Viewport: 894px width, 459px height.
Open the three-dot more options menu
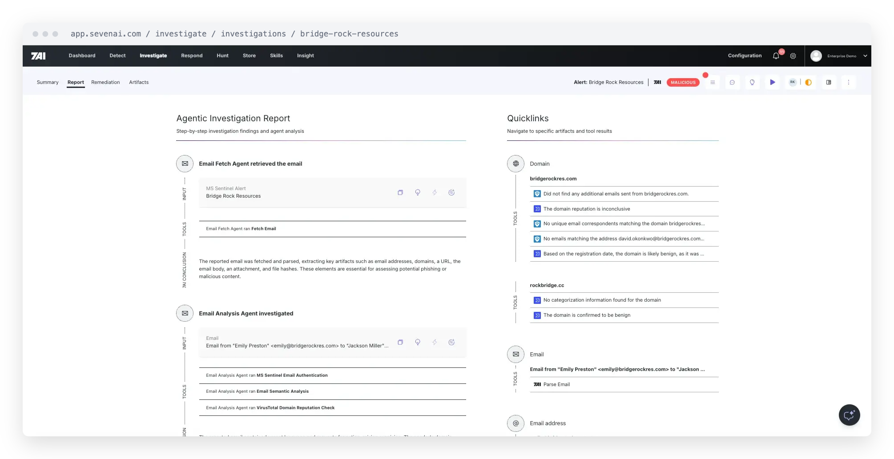point(848,82)
